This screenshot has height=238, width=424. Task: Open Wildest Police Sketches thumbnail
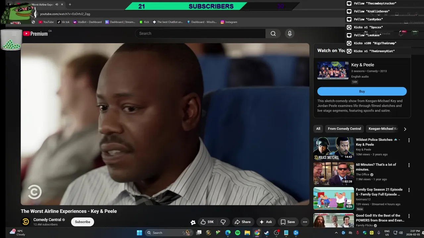pos(334,148)
